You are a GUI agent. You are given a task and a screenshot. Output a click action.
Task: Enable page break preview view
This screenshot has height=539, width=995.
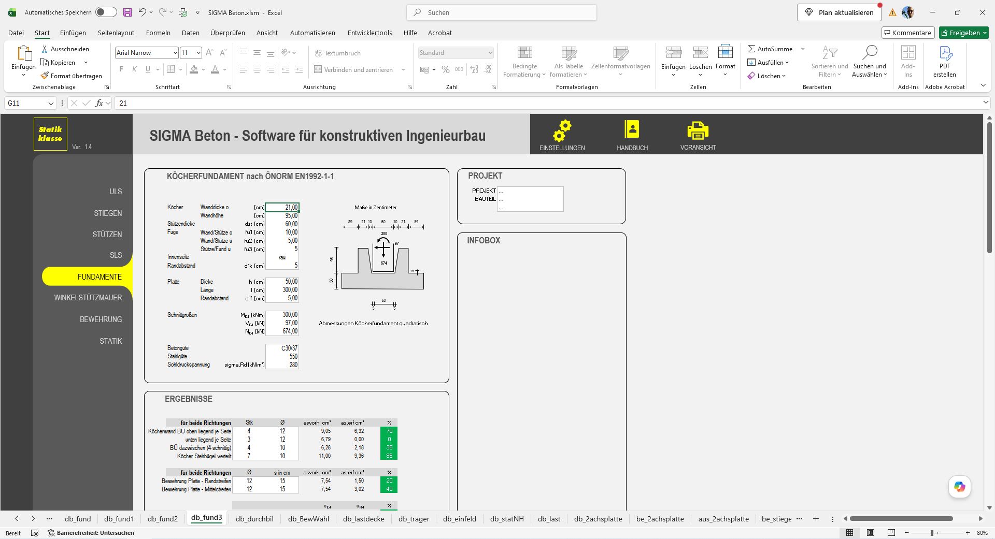[891, 533]
